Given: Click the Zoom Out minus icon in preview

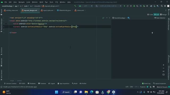Looking at the screenshot, I should pos(164,68).
